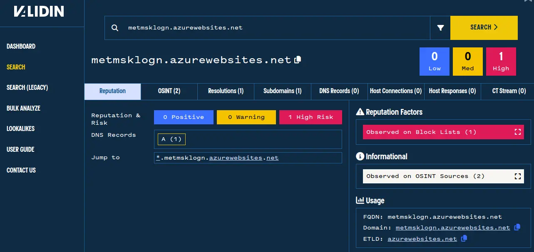Click the 0 Positive reputation button
534x252 pixels.
[184, 117]
